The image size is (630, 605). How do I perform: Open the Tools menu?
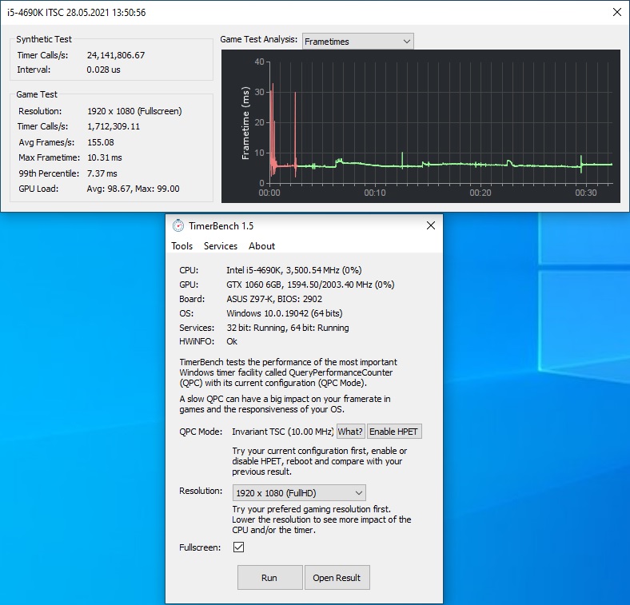coord(181,246)
